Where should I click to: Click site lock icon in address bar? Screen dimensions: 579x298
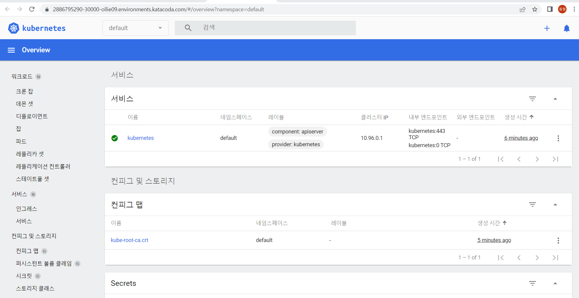(47, 9)
